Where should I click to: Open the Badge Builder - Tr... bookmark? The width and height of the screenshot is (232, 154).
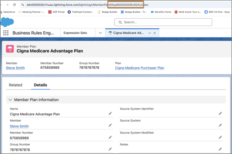pyautogui.click(x=134, y=12)
